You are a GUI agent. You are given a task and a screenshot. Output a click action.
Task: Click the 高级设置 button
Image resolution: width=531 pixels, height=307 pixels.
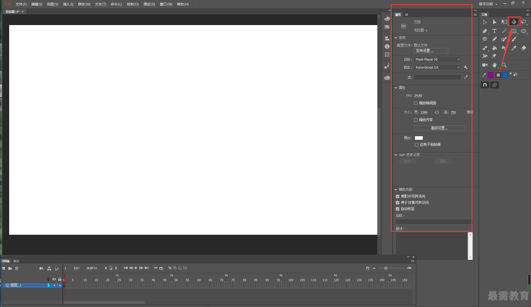(439, 128)
